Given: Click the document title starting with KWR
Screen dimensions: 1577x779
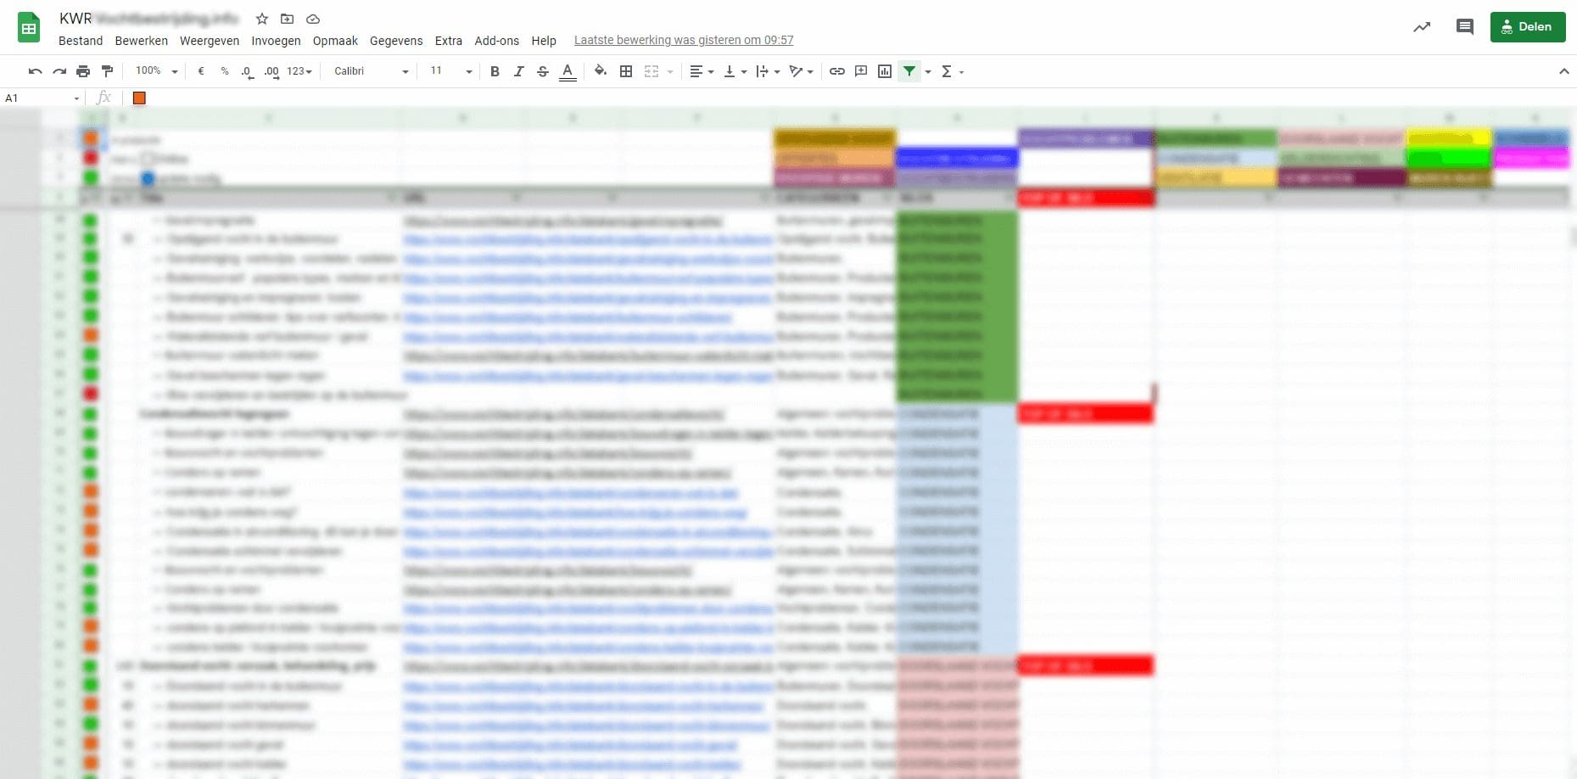Looking at the screenshot, I should (x=149, y=19).
